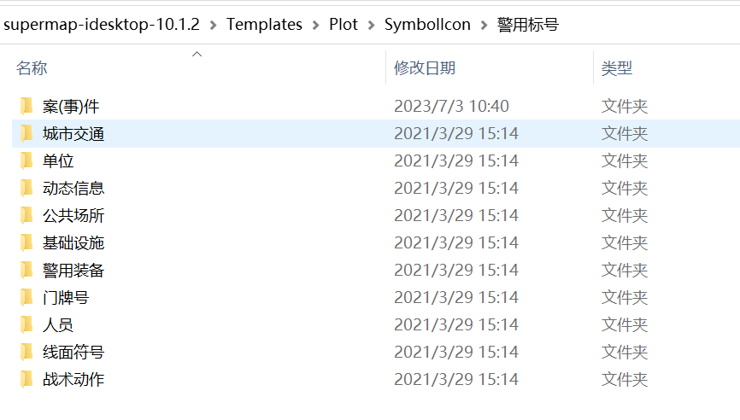This screenshot has height=420, width=740.
Task: Expand the chevron before 警用标号 breadcrumb
Action: pyautogui.click(x=485, y=25)
